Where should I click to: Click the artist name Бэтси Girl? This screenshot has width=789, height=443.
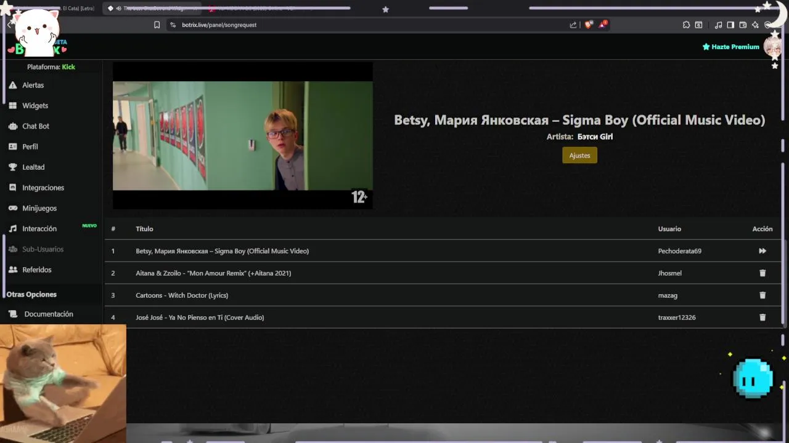(x=595, y=137)
